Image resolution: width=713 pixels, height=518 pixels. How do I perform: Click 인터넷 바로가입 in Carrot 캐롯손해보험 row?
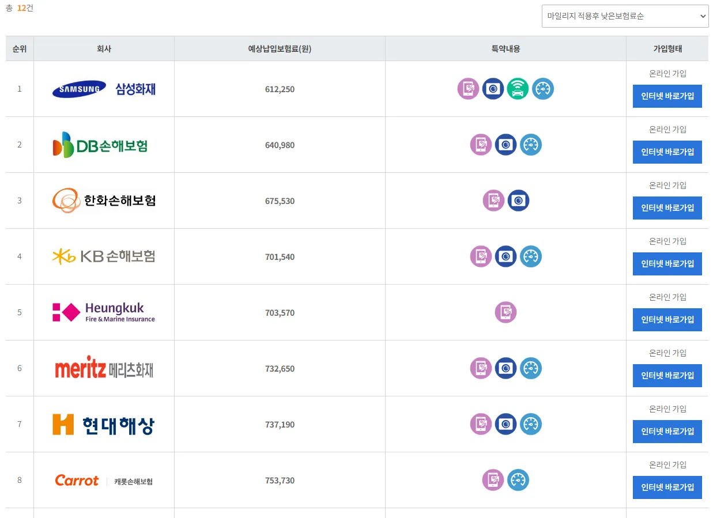coord(667,487)
